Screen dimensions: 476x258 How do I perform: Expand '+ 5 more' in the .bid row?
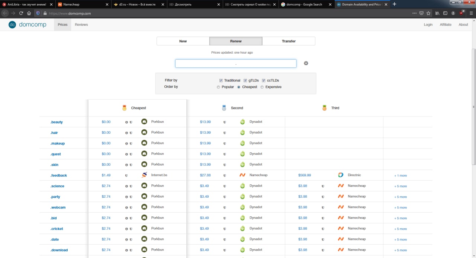401,218
